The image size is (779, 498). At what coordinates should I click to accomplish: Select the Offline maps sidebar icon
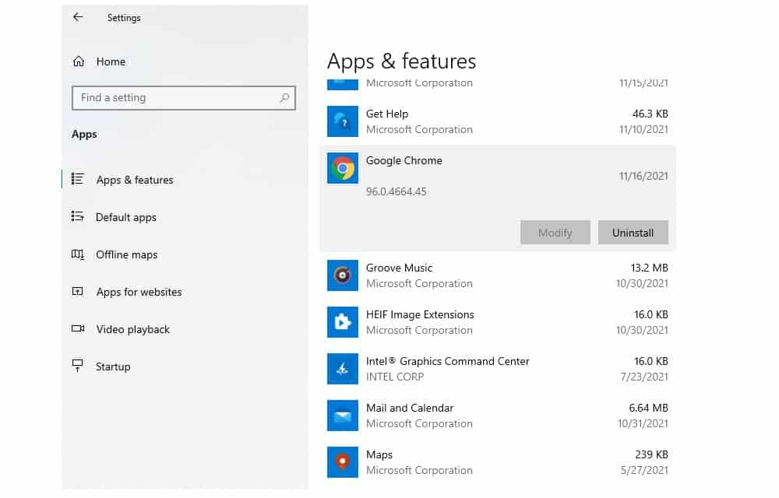77,254
